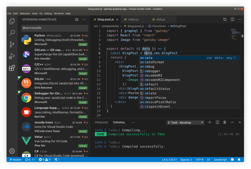Toggle the maximized terminal panel size
Viewport: 251px width, 169px height.
click(232, 122)
